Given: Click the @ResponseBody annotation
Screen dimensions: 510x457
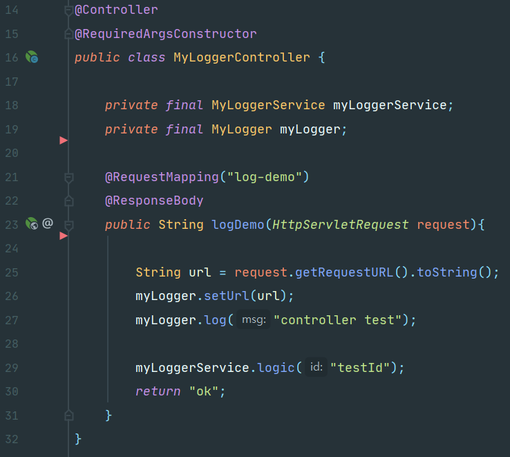Looking at the screenshot, I should click(x=154, y=200).
